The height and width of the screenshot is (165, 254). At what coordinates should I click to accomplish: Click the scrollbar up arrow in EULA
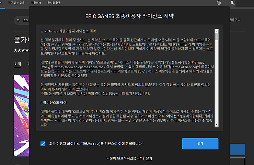coord(217,31)
